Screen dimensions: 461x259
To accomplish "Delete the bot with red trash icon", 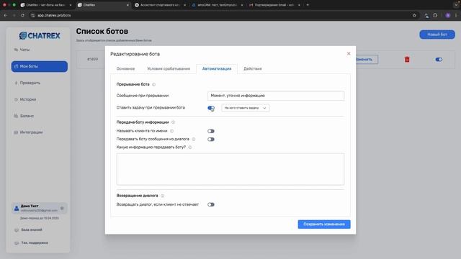I will tap(407, 59).
